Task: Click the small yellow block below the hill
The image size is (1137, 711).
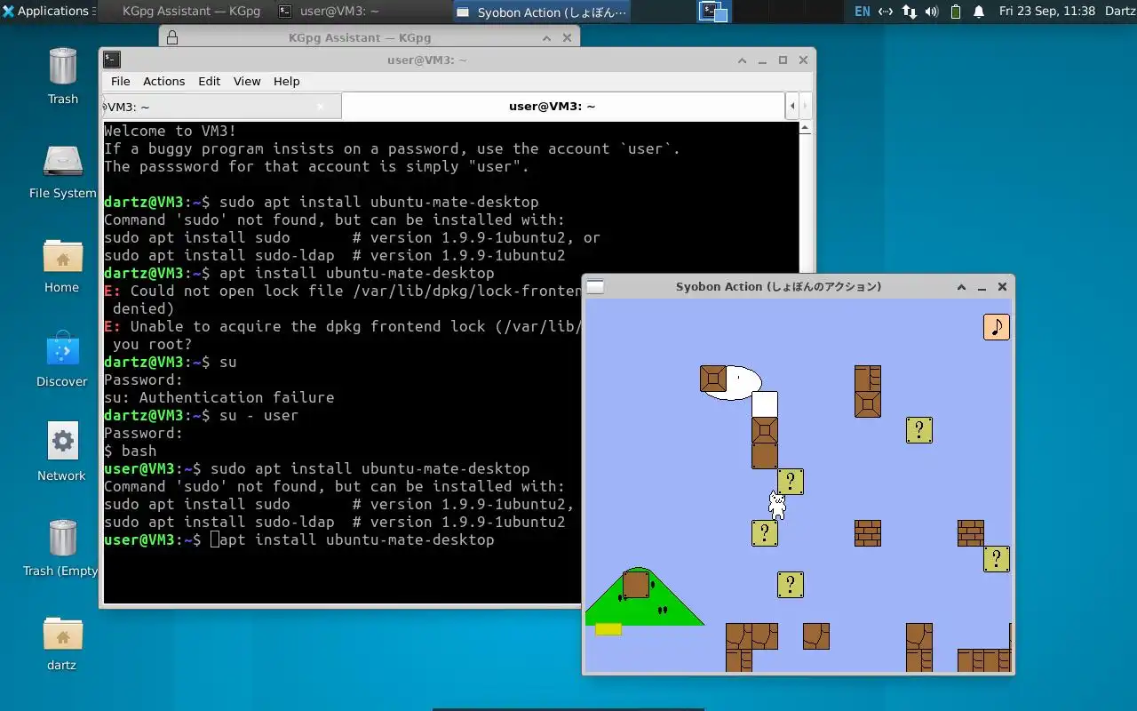Action: [x=608, y=629]
